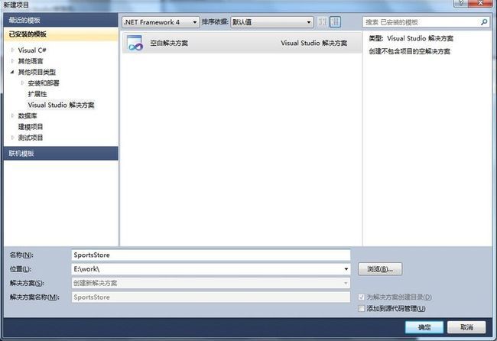Click the 解决方案名称 SportsStore field
Image resolution: width=497 pixels, height=341 pixels.
coord(211,297)
